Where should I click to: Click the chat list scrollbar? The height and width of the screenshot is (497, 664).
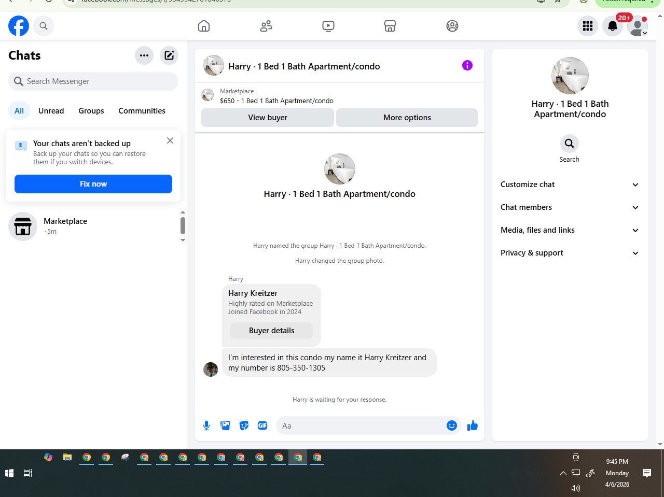183,226
